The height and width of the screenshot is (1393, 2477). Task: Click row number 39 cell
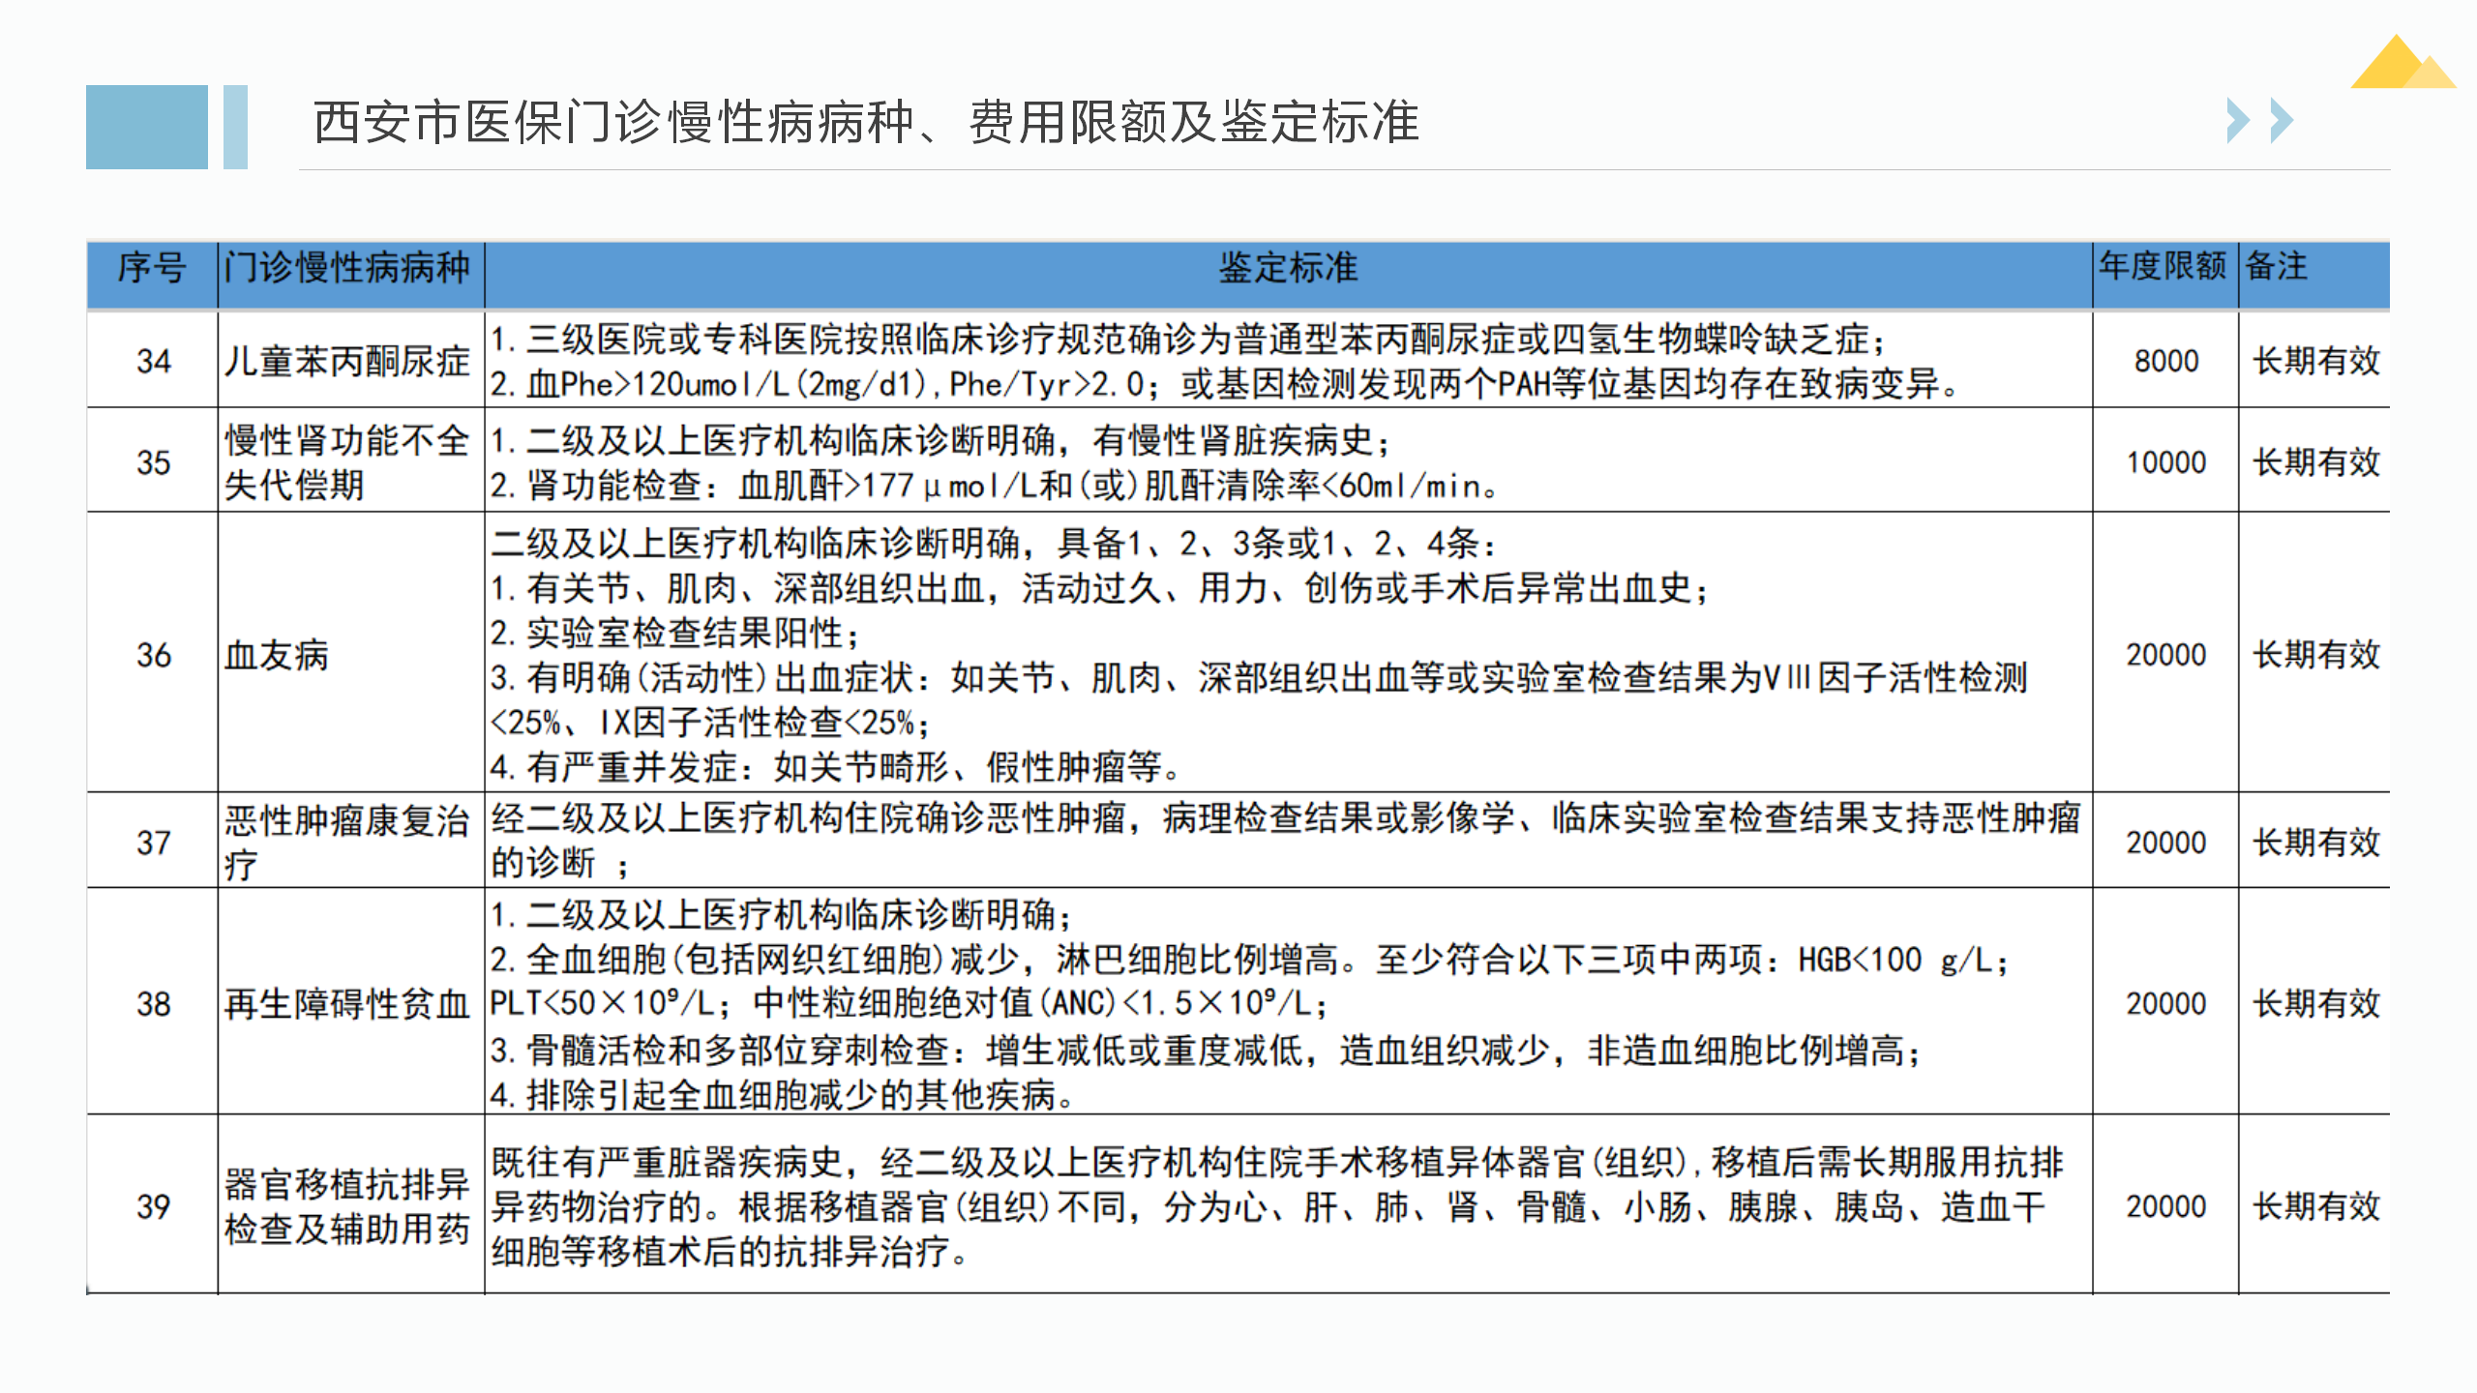[x=153, y=1206]
